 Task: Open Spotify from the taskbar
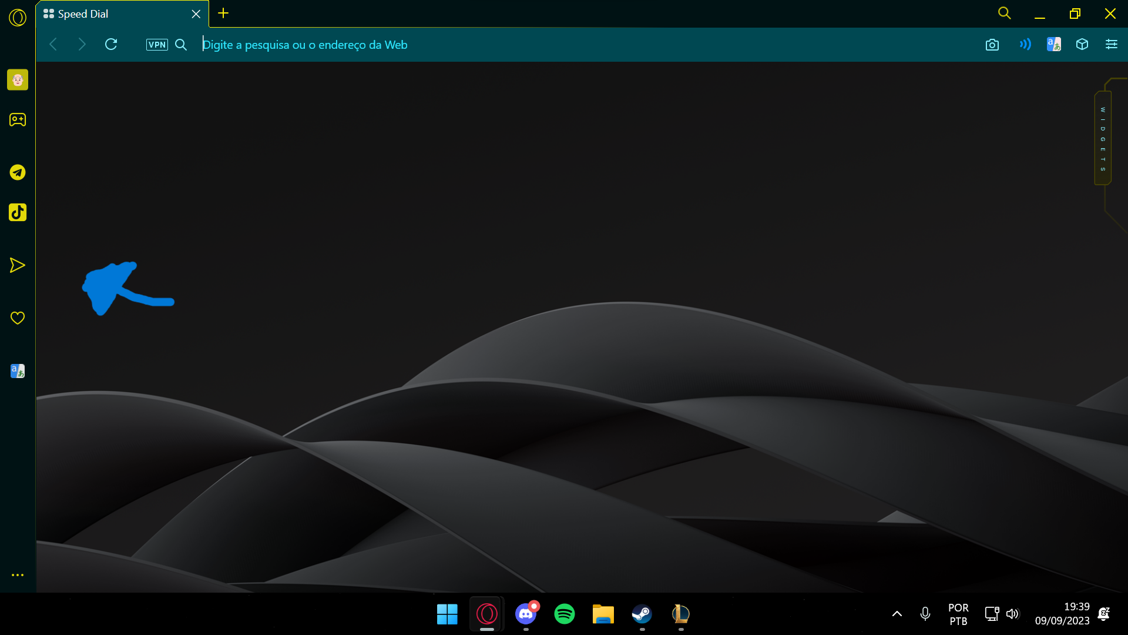pyautogui.click(x=565, y=614)
